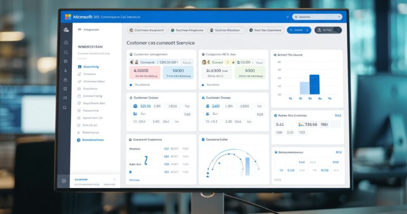This screenshot has width=407, height=214.
Task: Click the Microsoft four-color logo in header
Action: pos(68,17)
